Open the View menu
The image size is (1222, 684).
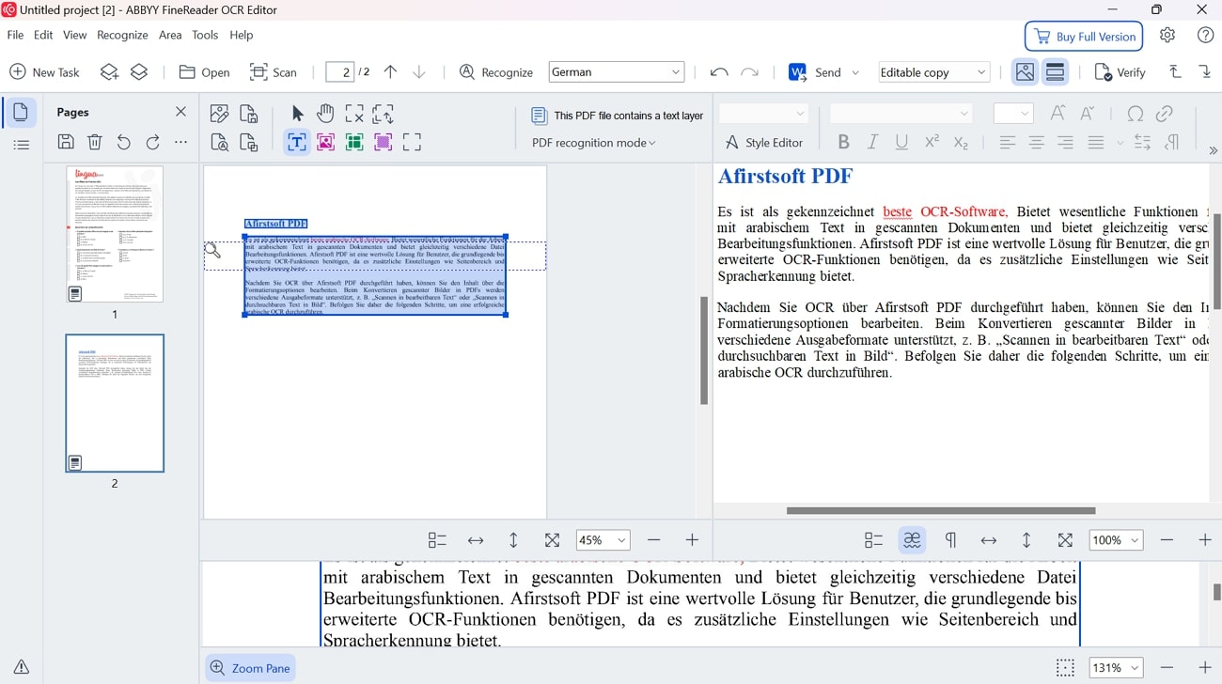point(75,35)
